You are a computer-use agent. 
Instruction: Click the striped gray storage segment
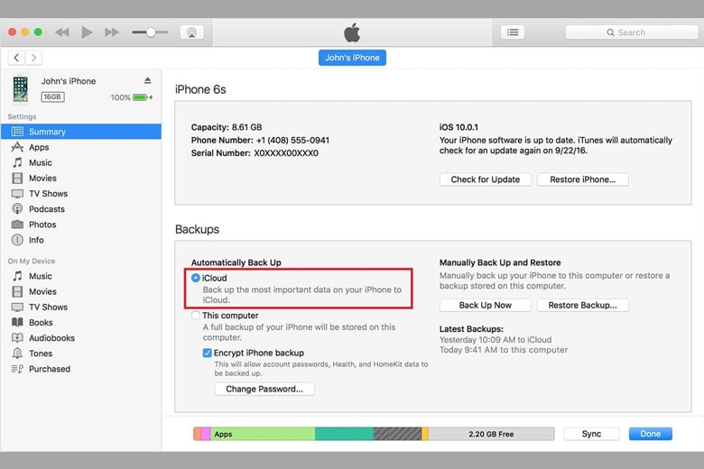(x=397, y=434)
